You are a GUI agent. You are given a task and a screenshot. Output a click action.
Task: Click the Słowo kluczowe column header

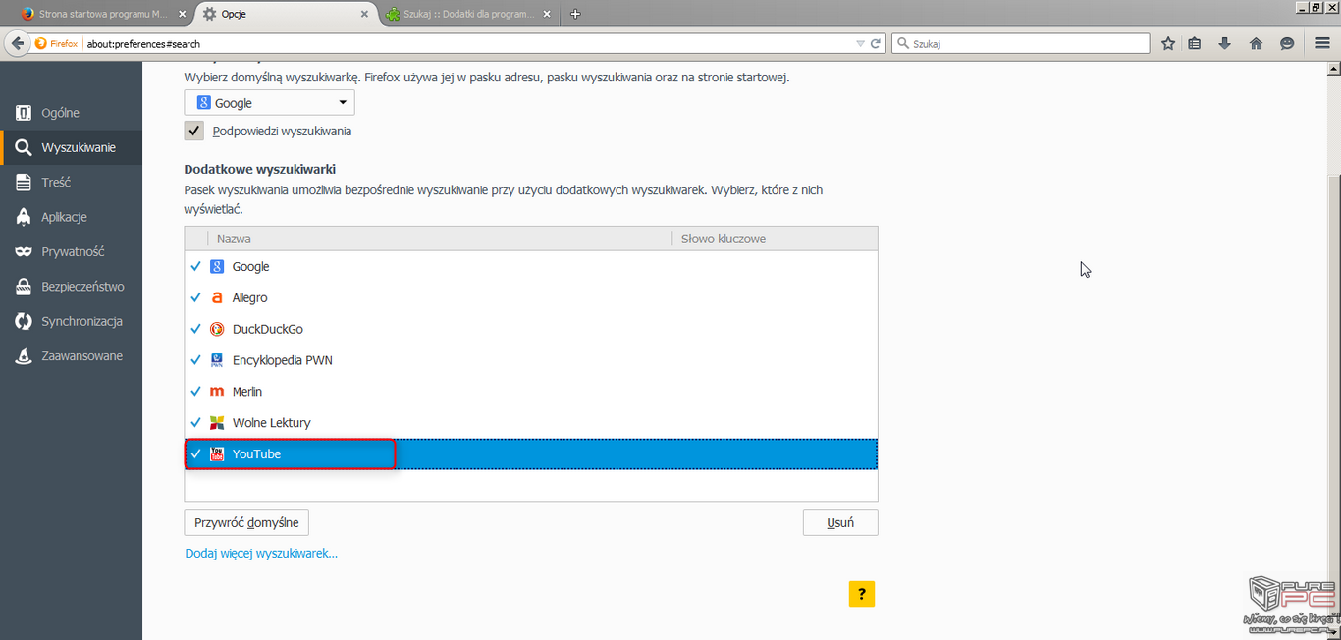pos(775,239)
